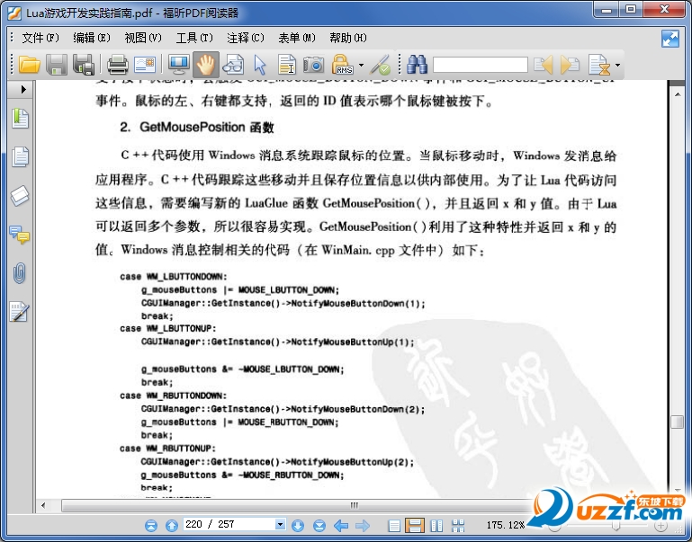Open the Layers side panel
This screenshot has height=542, width=692.
[x=20, y=195]
